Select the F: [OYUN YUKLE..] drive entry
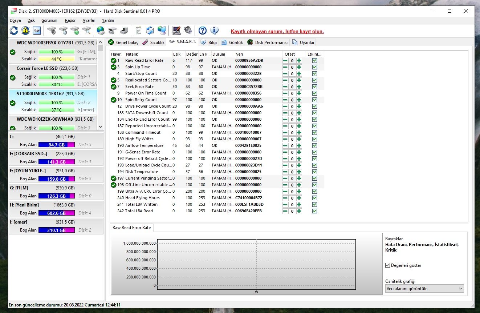 pos(56,175)
